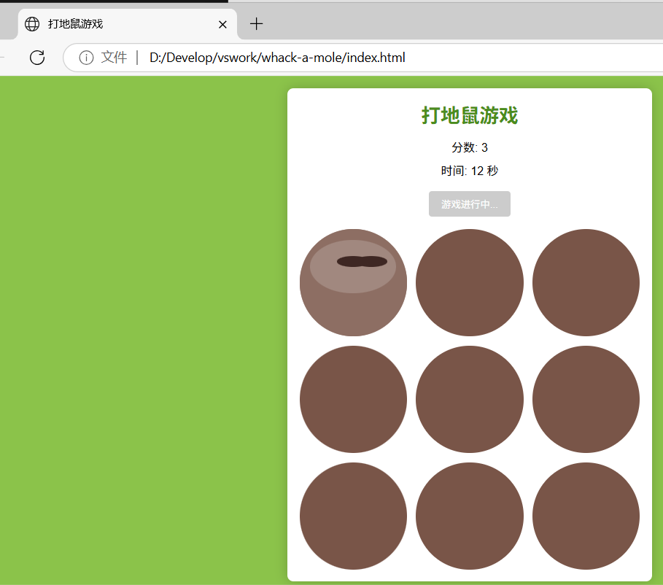Click the middle-right mole hole
The image size is (663, 585).
coord(586,399)
